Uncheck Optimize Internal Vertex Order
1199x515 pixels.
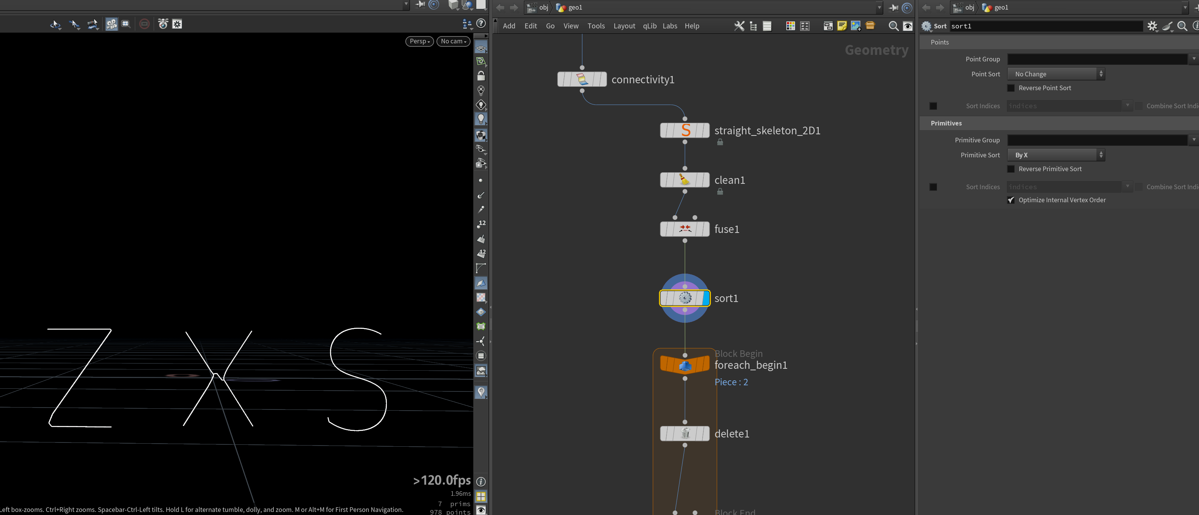coord(1011,200)
